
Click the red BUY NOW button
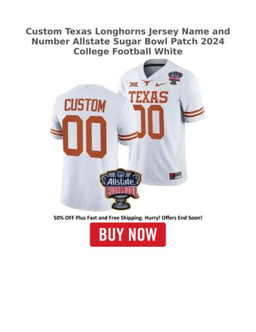[128, 234]
